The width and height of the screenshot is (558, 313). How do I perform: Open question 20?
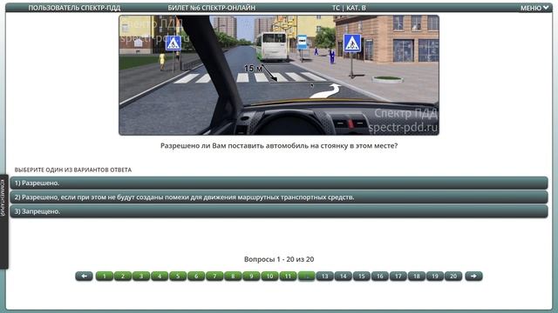(453, 276)
